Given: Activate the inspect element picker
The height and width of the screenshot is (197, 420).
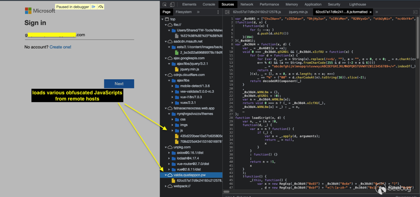Looking at the screenshot, I should pos(165,4).
